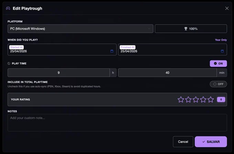Open the Platform dropdown PC (Microsoft Windows)
The image size is (234, 154).
pyautogui.click(x=81, y=29)
